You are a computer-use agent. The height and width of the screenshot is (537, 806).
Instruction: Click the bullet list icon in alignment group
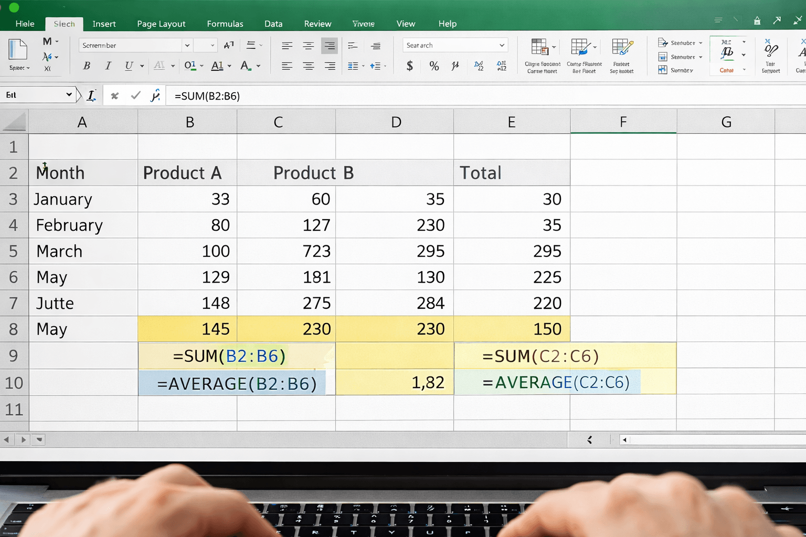point(353,66)
